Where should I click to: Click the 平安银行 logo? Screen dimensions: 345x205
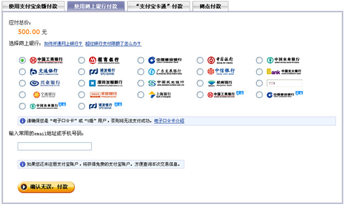(x=103, y=95)
